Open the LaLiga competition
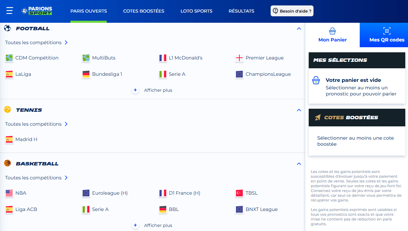 pos(23,74)
